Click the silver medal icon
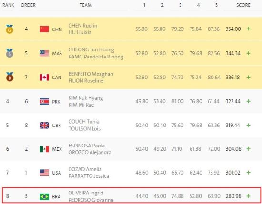The image size is (262, 204). pos(10,53)
